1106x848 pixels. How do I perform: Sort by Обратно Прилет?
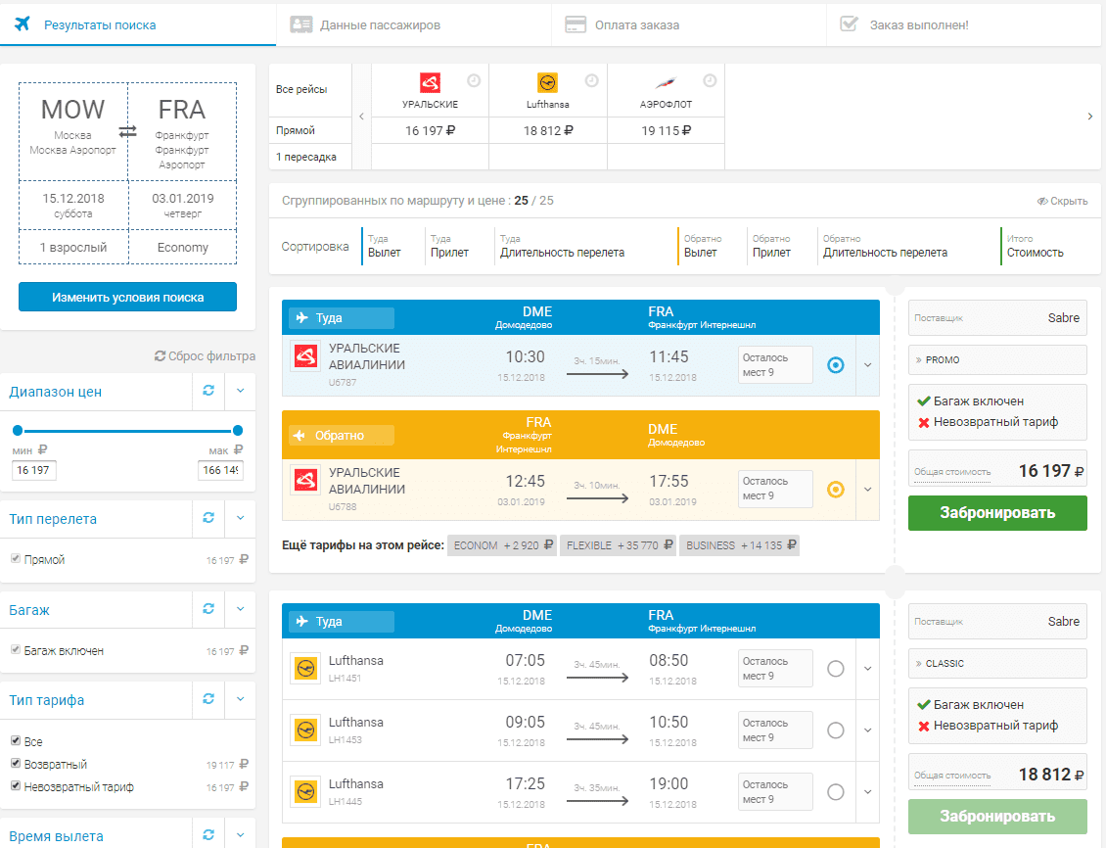771,246
